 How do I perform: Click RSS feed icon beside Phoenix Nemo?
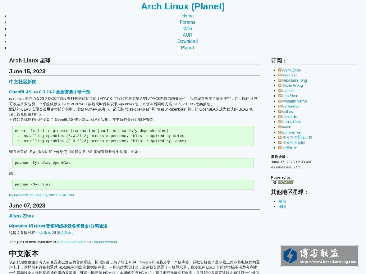280,101
